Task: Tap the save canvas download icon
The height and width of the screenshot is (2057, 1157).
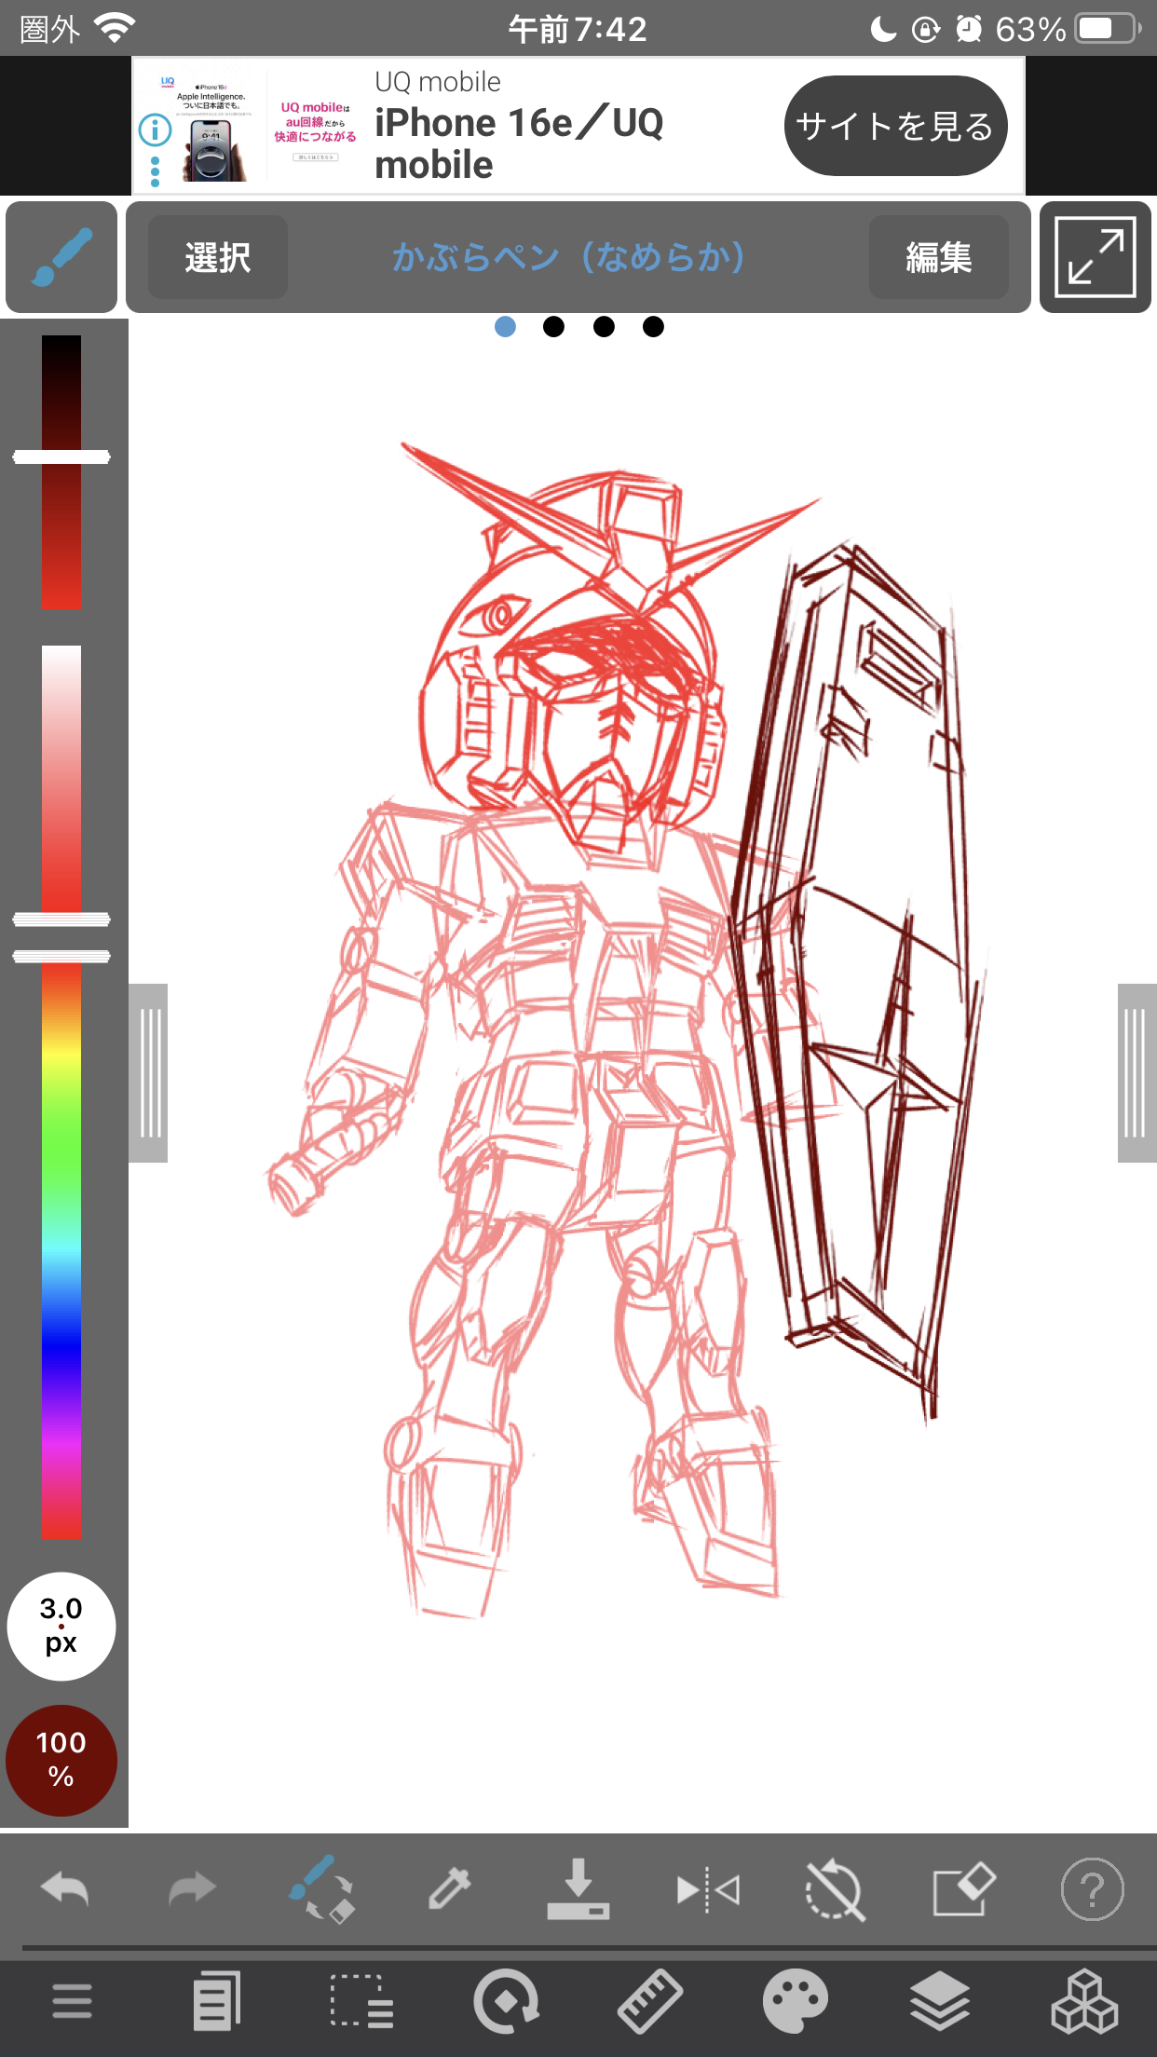Action: pyautogui.click(x=578, y=1890)
